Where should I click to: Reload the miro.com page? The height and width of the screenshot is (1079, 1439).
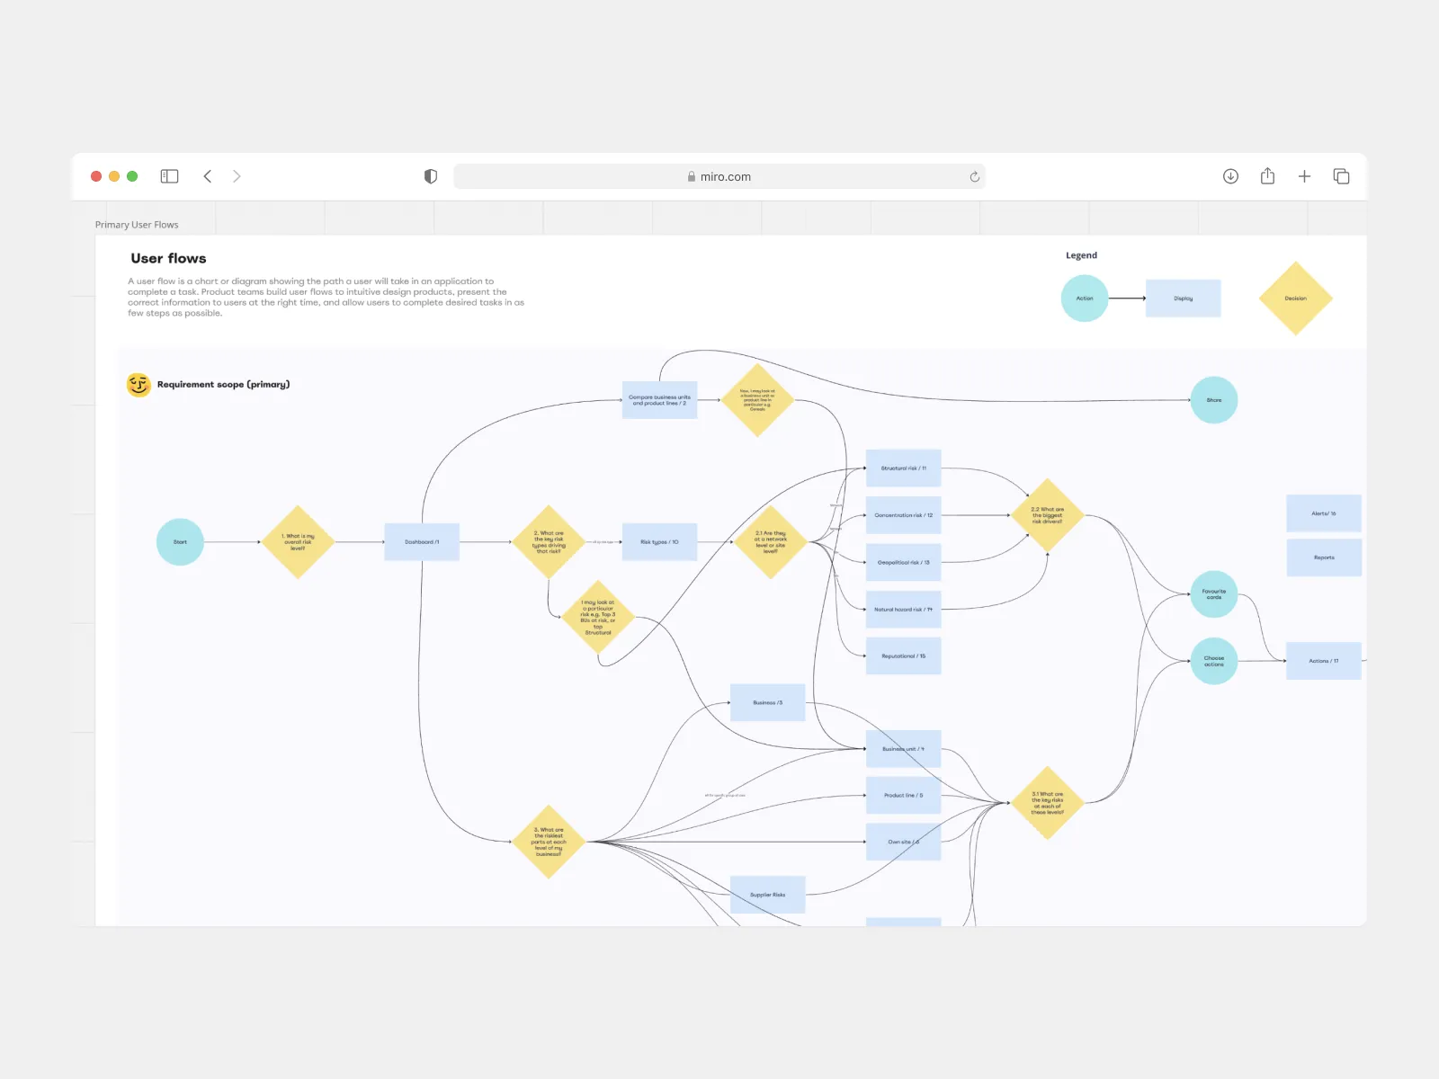coord(974,177)
